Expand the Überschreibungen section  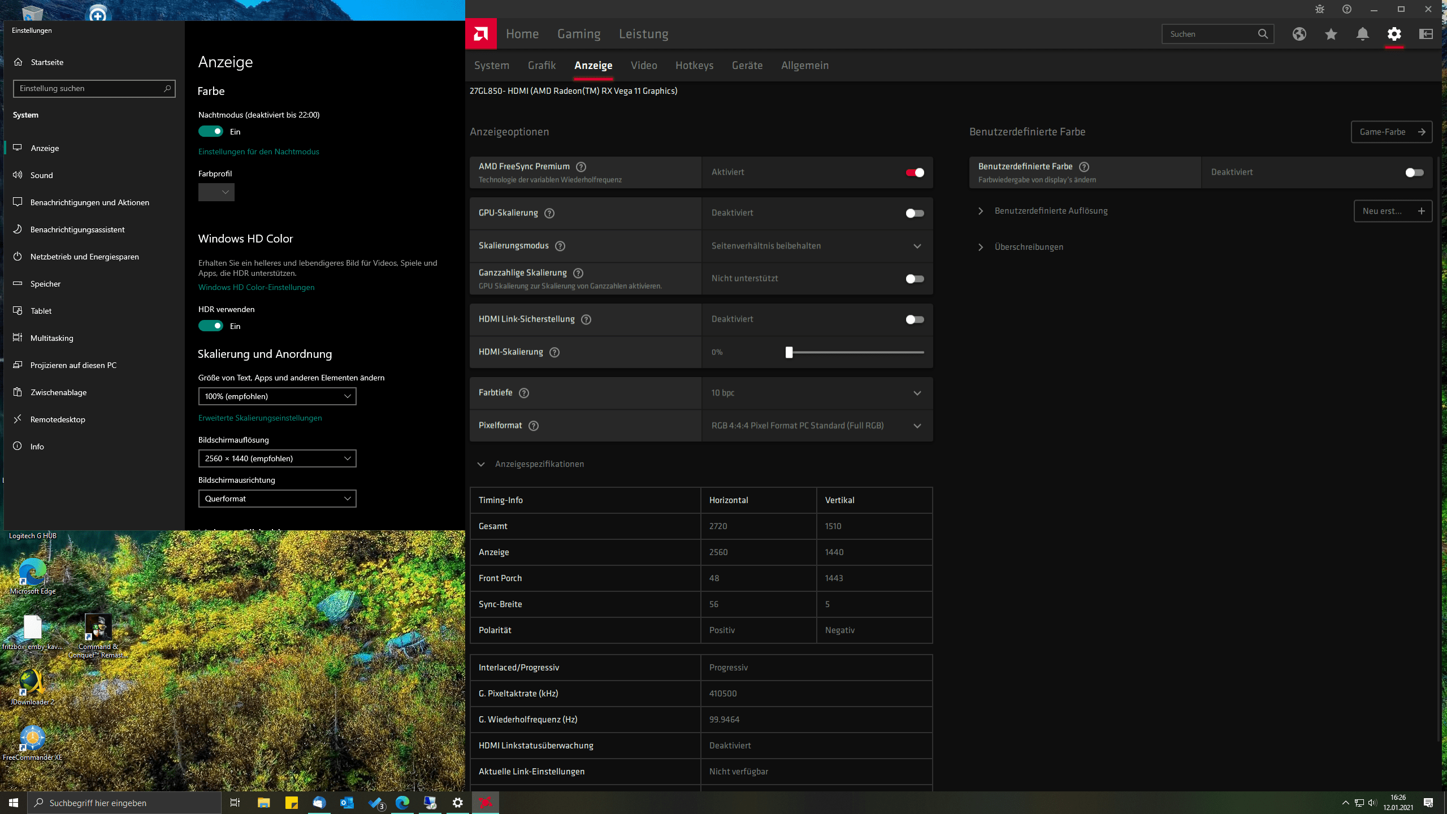coord(981,247)
